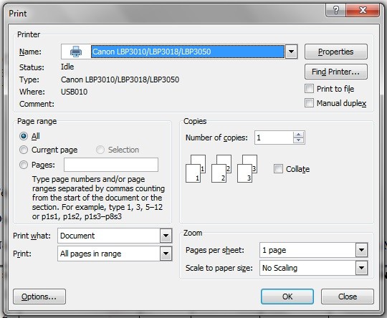Toggle the Collate checkbox

coord(278,169)
